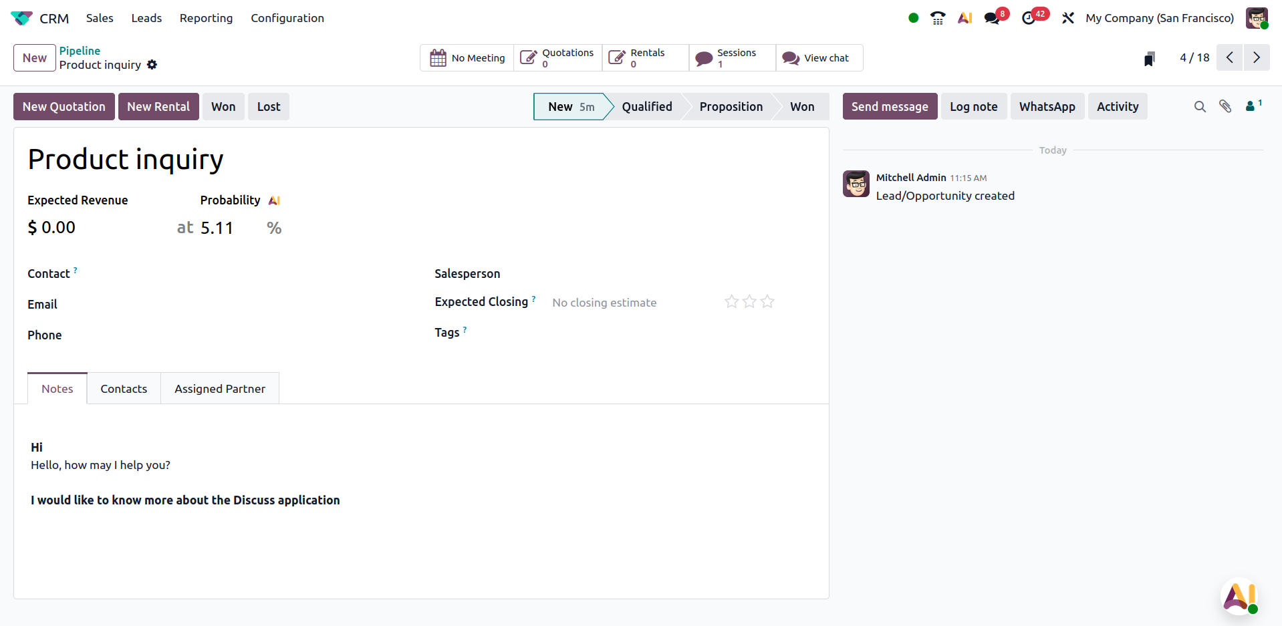This screenshot has width=1282, height=626.
Task: Open the attachments paperclip icon
Action: pyautogui.click(x=1225, y=106)
